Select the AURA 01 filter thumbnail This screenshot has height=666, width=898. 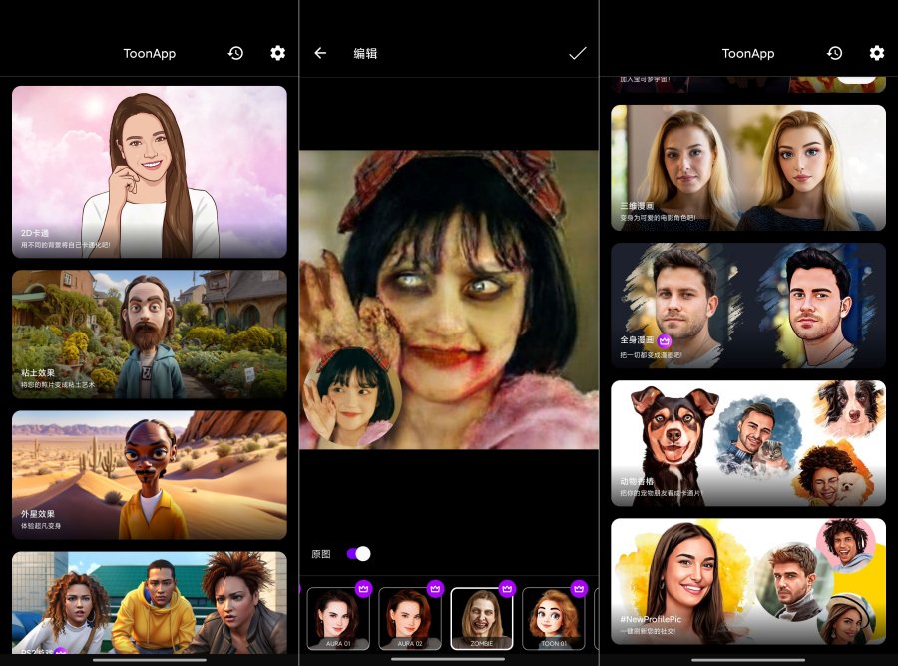coord(338,617)
